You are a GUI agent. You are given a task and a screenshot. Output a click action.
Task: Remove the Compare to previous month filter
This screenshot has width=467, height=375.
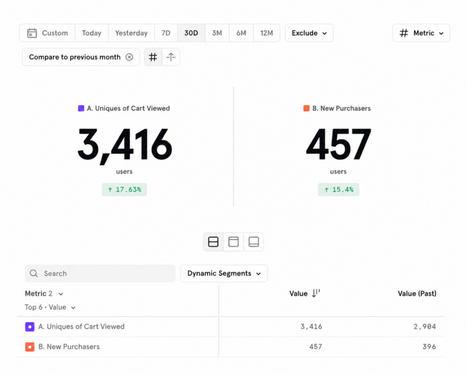click(x=130, y=57)
